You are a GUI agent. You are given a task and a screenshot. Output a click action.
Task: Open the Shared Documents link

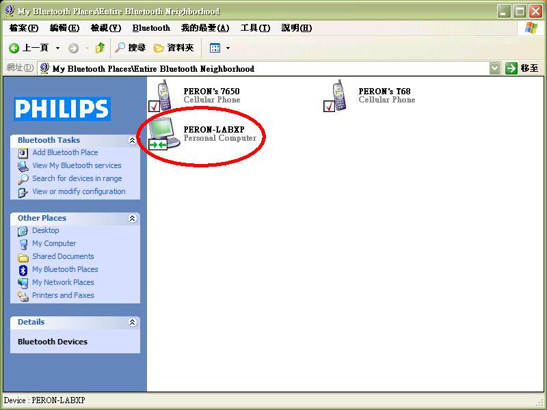63,256
